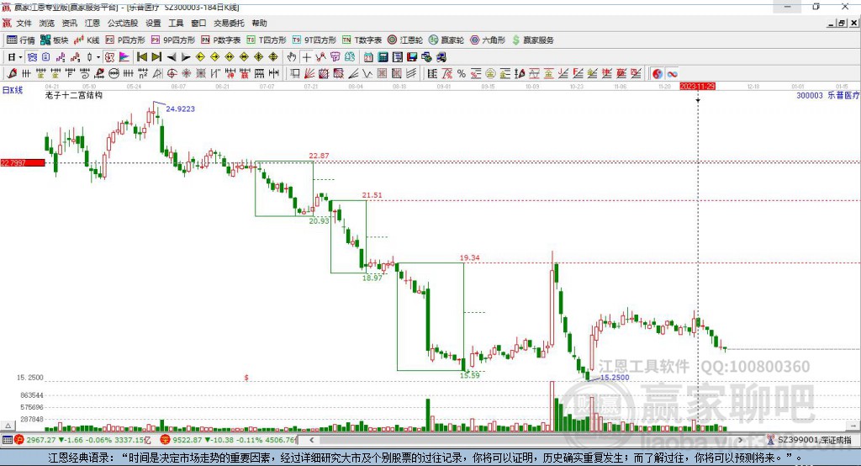Open the 六角形 hexagon button
Image resolution: width=861 pixels, height=466 pixels.
click(489, 40)
